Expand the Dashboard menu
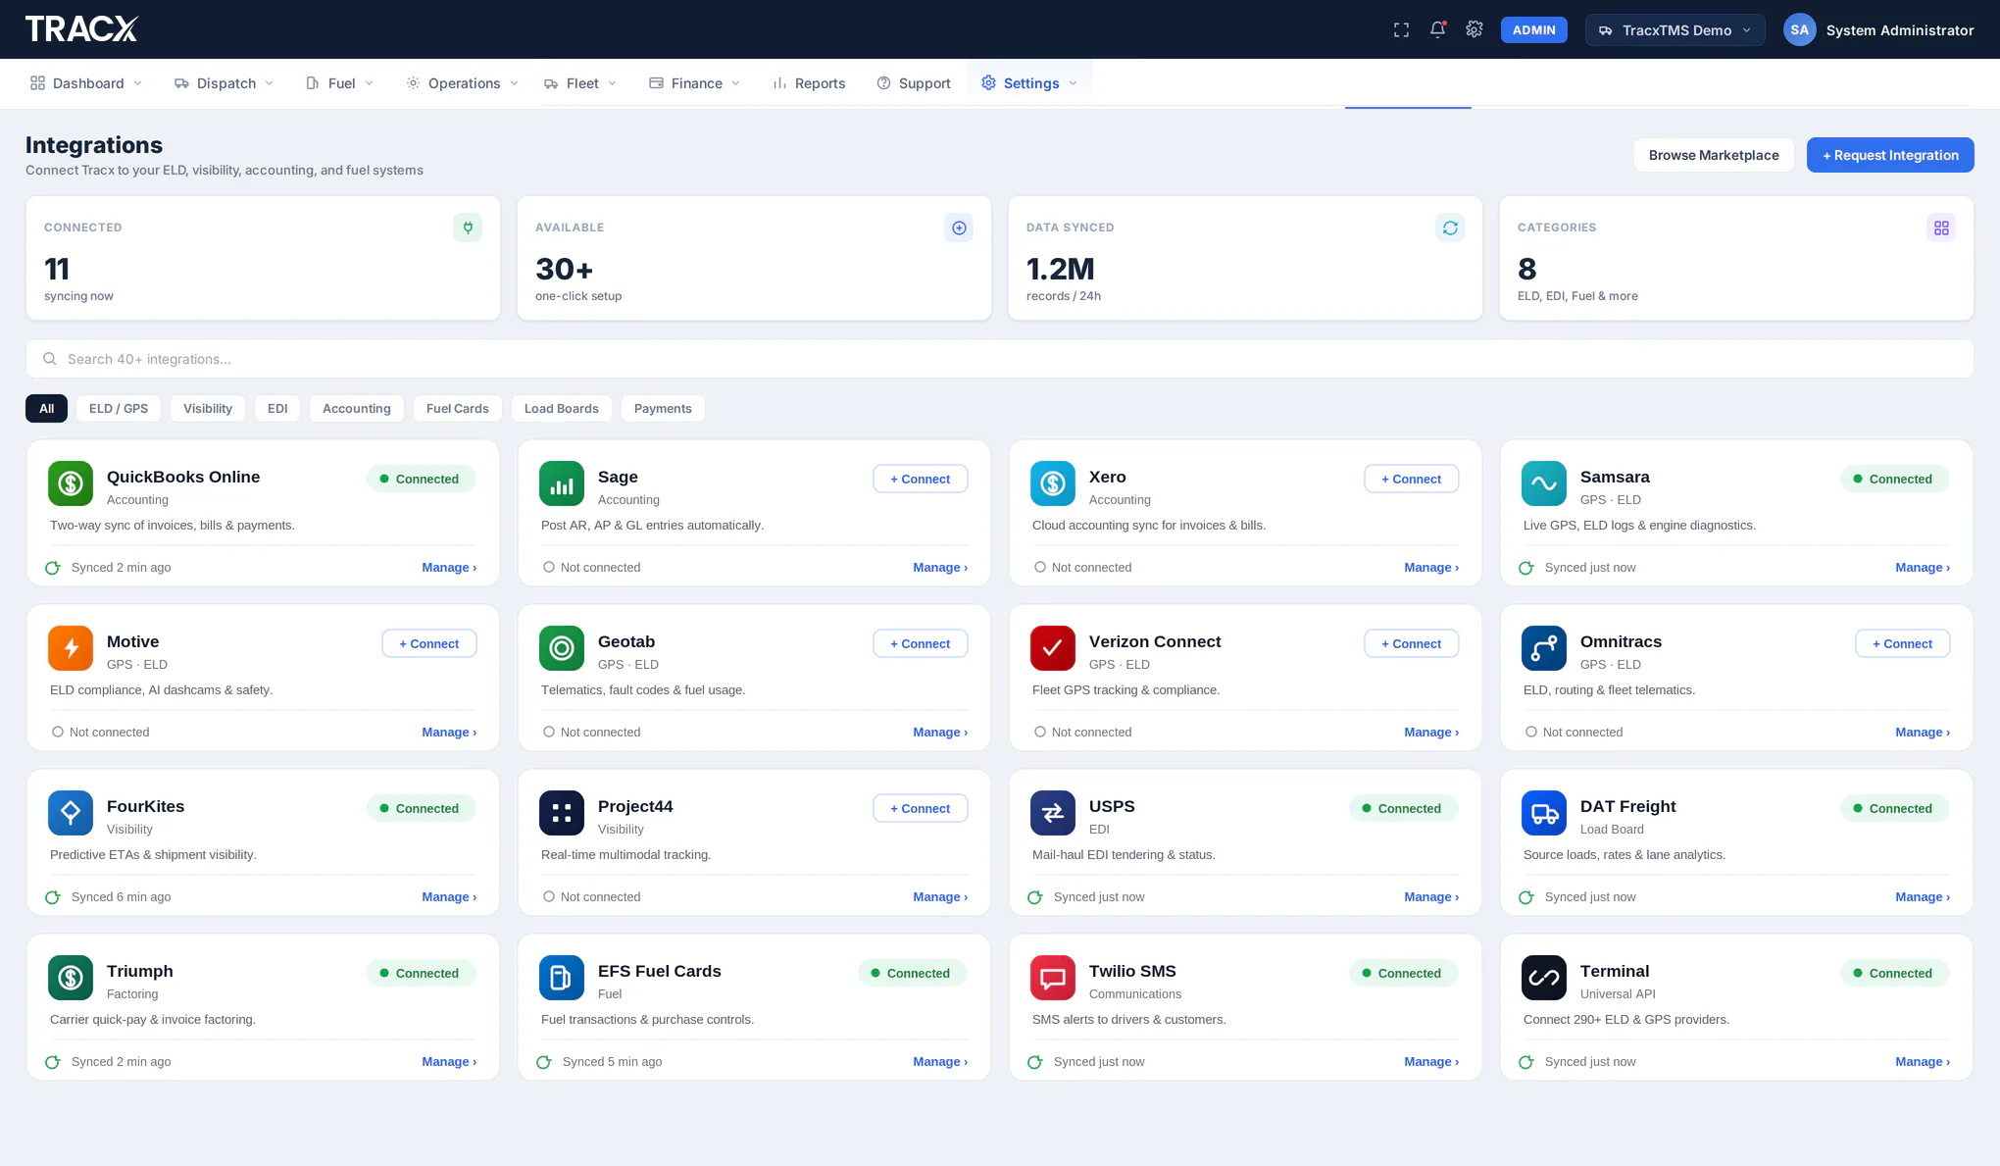 [86, 83]
